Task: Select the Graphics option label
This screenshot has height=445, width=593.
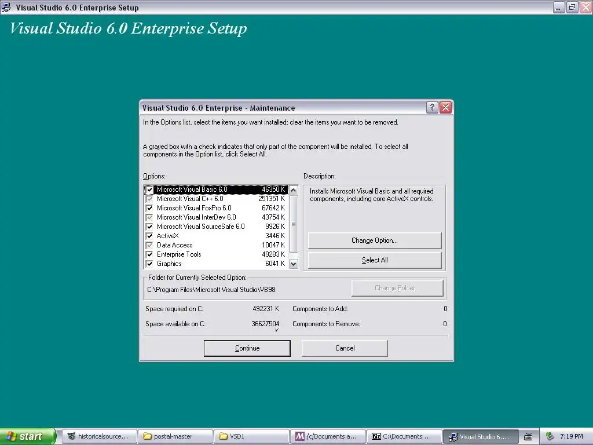Action: click(169, 264)
